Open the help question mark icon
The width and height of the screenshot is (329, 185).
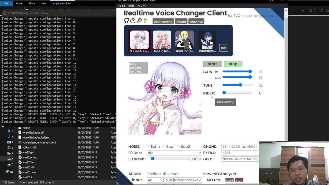[133, 21]
